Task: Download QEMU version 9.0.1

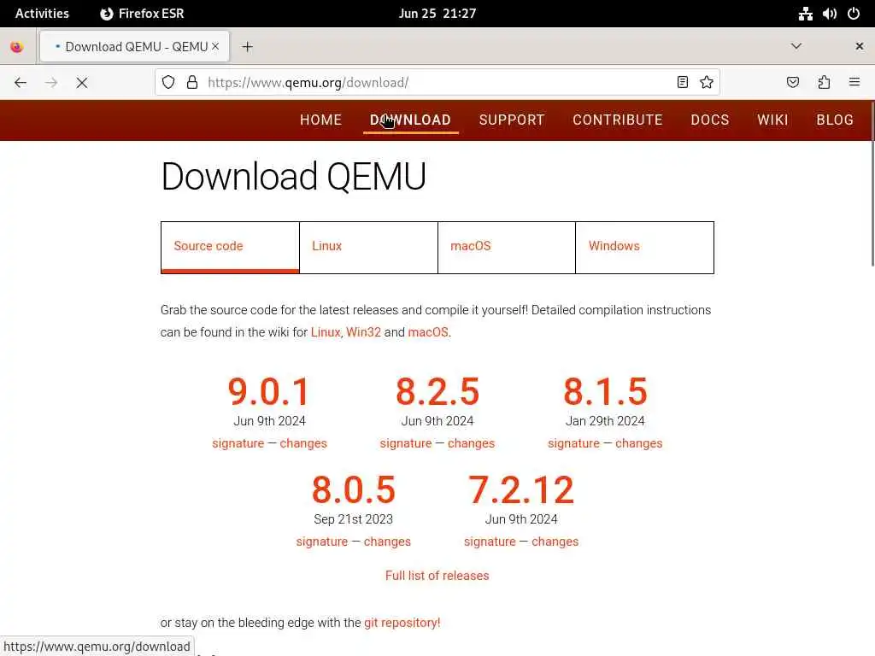Action: click(269, 391)
